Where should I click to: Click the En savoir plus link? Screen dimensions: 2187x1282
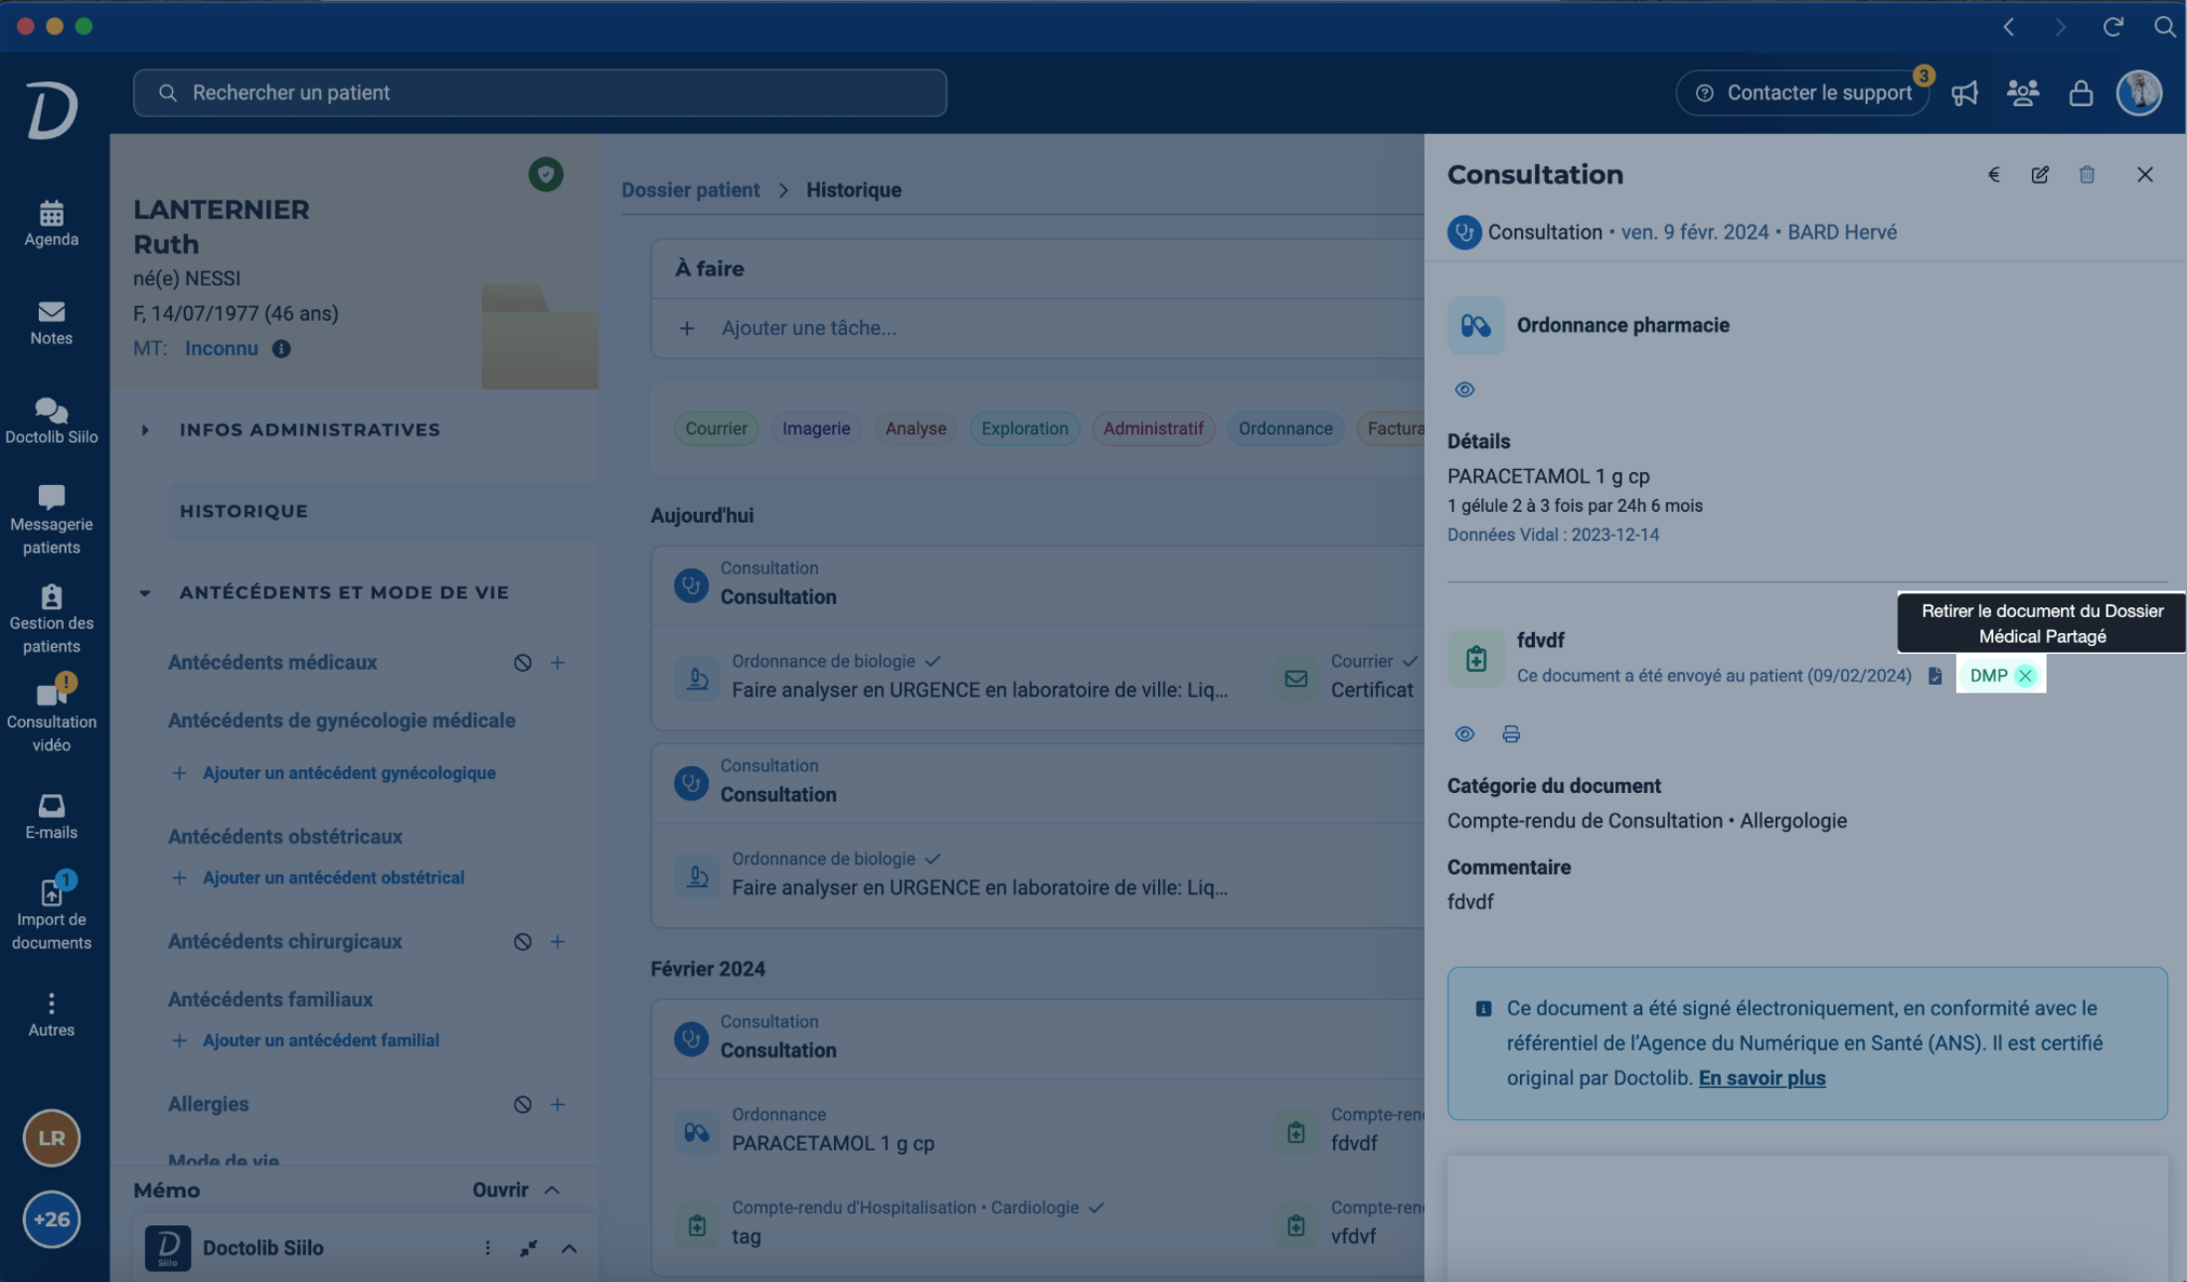tap(1762, 1078)
